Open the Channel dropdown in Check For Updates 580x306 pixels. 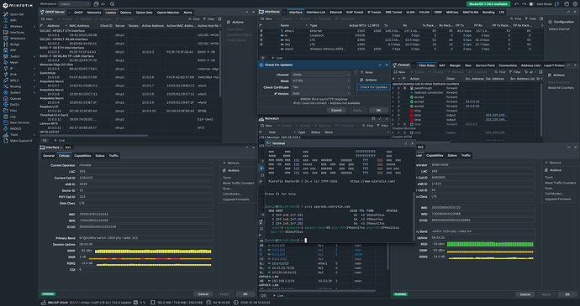[x=320, y=75]
